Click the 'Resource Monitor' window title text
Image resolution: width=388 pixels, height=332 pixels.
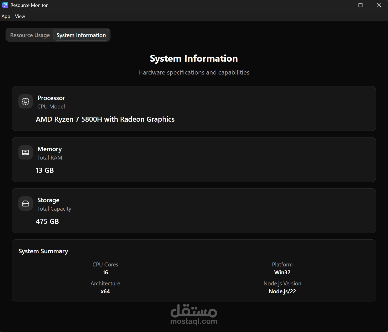tap(29, 5)
